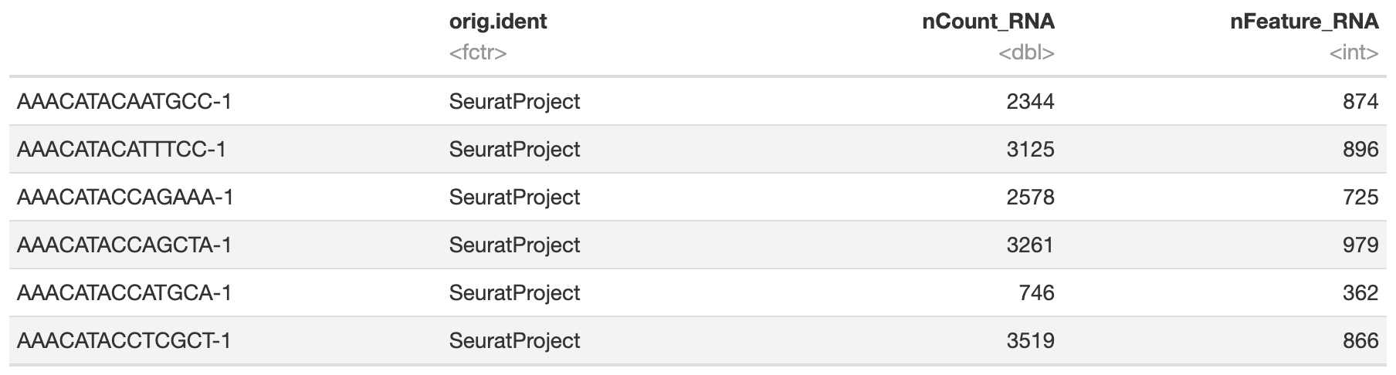
Task: Click the nFeature_RNA column header
Action: (1303, 22)
